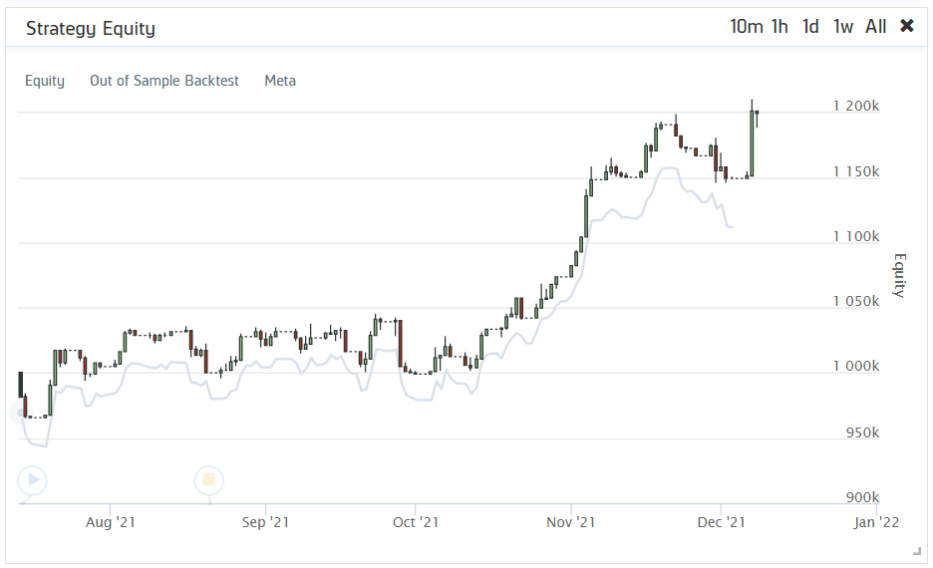Viewport: 933px width, 568px height.
Task: Close the Strategy Equity panel
Action: coord(907,26)
